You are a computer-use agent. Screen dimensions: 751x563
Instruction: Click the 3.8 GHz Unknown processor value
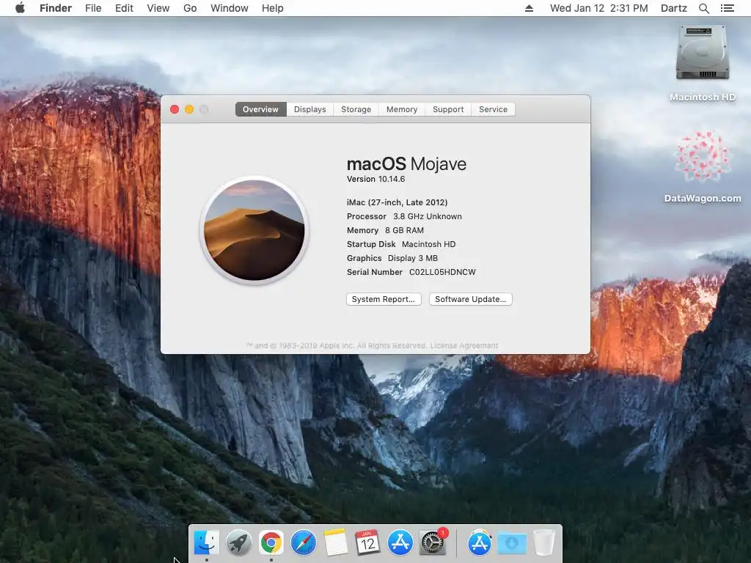click(x=428, y=216)
